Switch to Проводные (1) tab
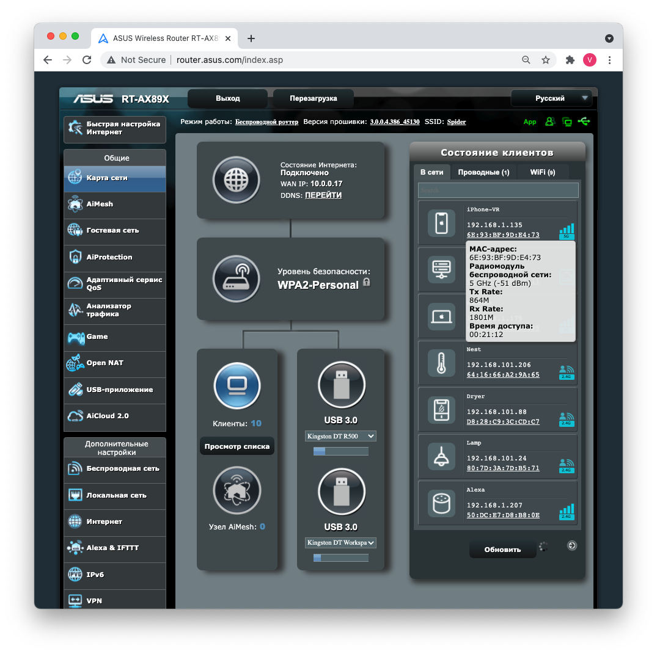Viewport: 657px width, 654px height. tap(483, 172)
